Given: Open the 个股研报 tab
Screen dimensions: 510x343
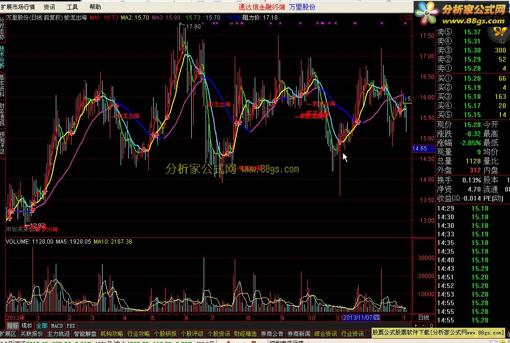Looking at the screenshot, I should 165,333.
